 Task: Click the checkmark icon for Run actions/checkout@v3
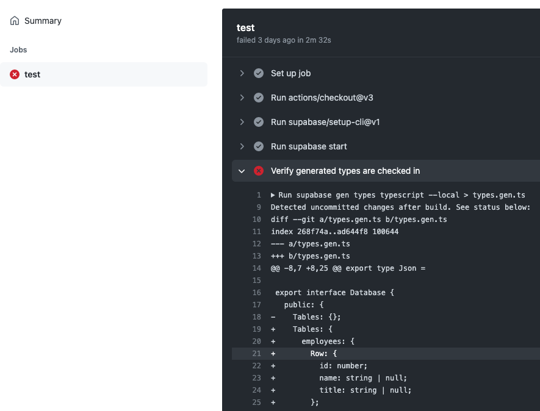coord(259,98)
